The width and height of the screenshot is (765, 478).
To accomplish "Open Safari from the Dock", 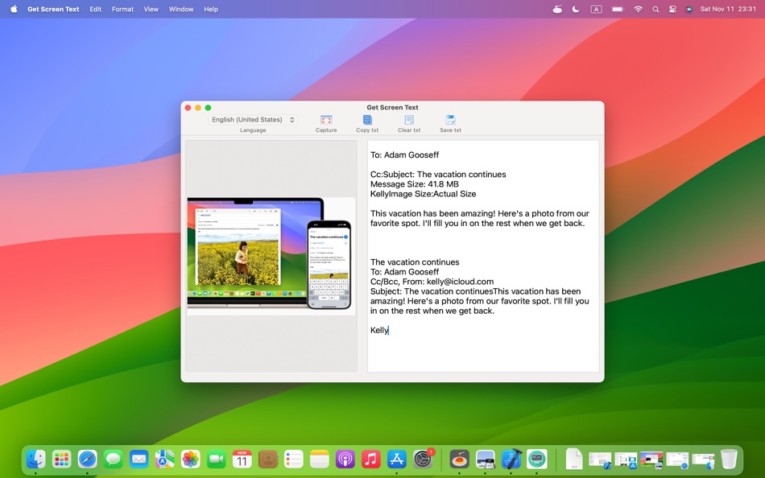I will tap(87, 459).
